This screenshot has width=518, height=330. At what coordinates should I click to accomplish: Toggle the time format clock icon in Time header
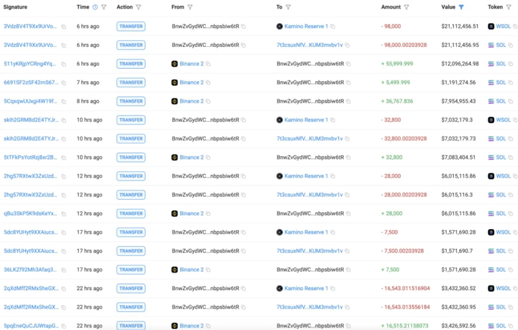tap(95, 7)
